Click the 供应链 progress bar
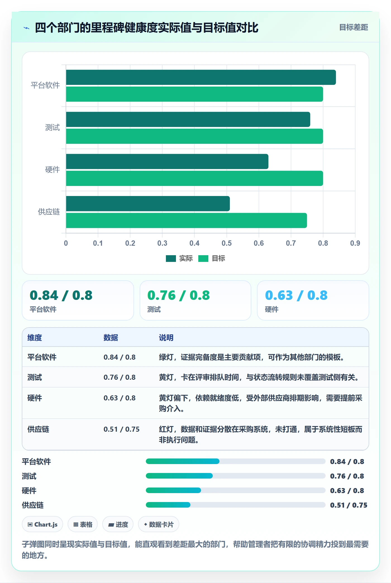The width and height of the screenshot is (391, 583). point(235,505)
